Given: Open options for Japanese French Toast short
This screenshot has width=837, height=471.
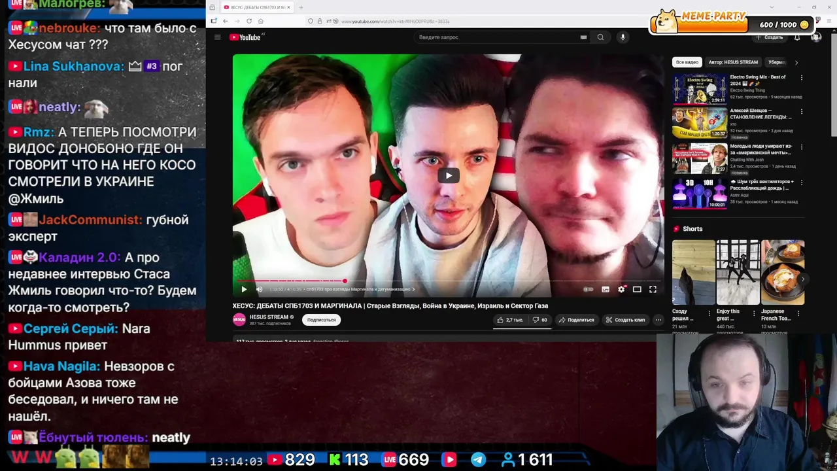Looking at the screenshot, I should coord(798,313).
